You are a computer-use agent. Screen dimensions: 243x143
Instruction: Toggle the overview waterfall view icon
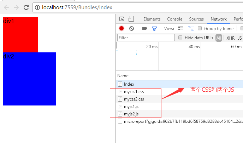tap(191, 28)
